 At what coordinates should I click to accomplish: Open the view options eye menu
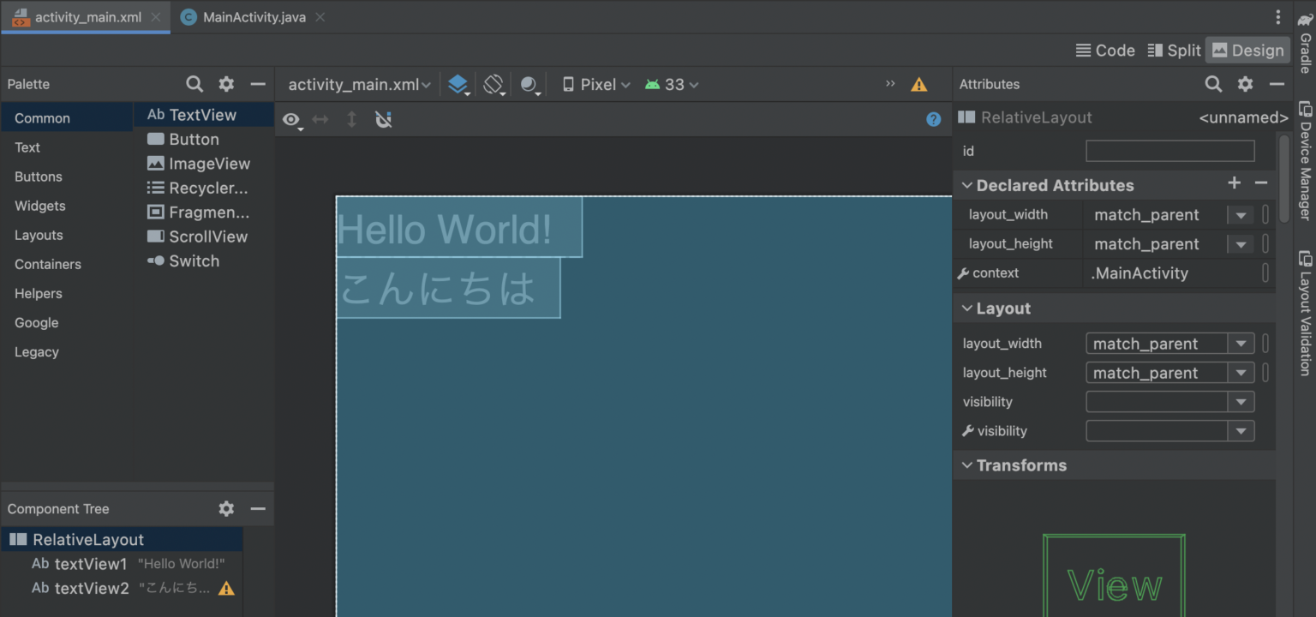click(292, 120)
